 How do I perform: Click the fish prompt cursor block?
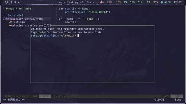pos(78,36)
